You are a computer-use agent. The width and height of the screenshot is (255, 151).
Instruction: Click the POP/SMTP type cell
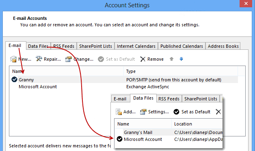point(174,80)
